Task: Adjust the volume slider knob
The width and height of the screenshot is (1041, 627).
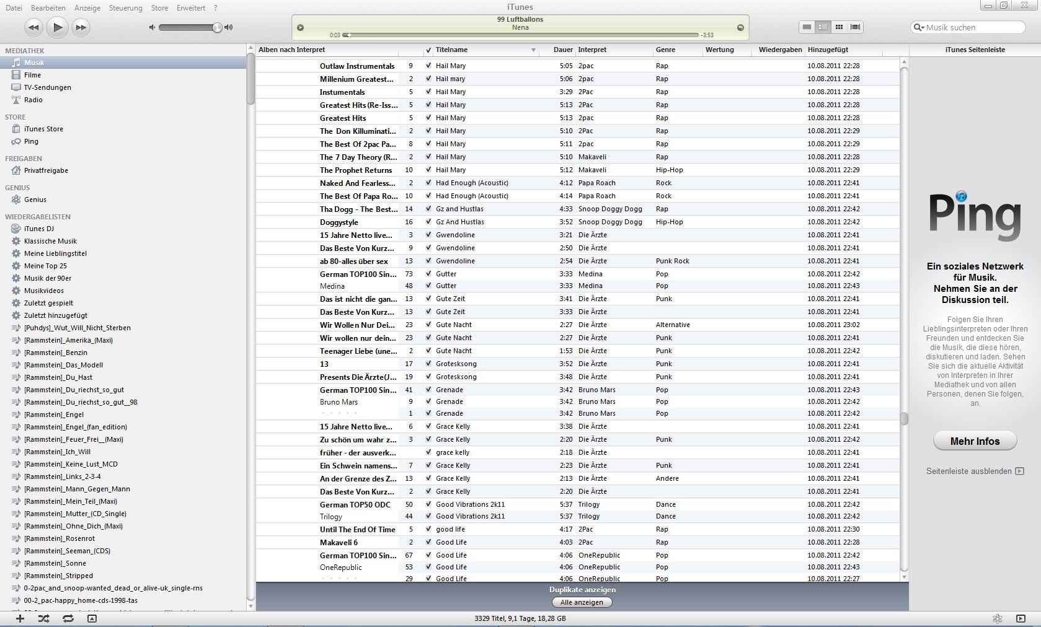Action: tap(217, 27)
